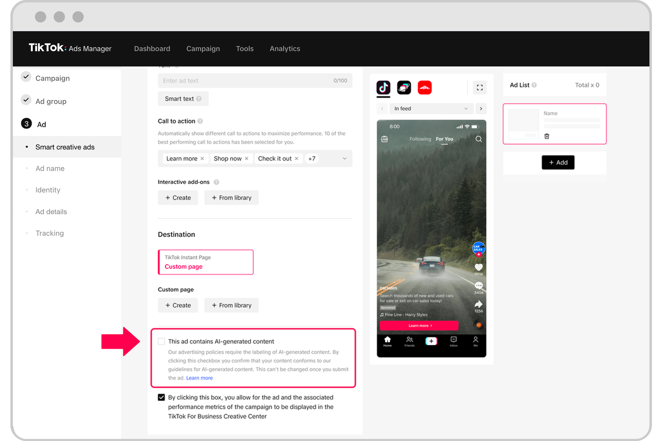
Task: Uncheck the Creative Center display permission checkbox
Action: 162,397
